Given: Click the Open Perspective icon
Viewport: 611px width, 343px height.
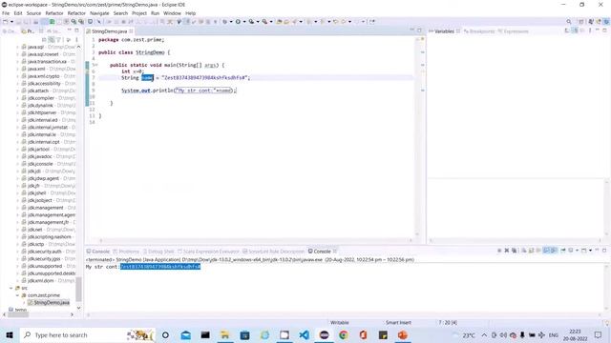Looking at the screenshot, I should (x=581, y=22).
